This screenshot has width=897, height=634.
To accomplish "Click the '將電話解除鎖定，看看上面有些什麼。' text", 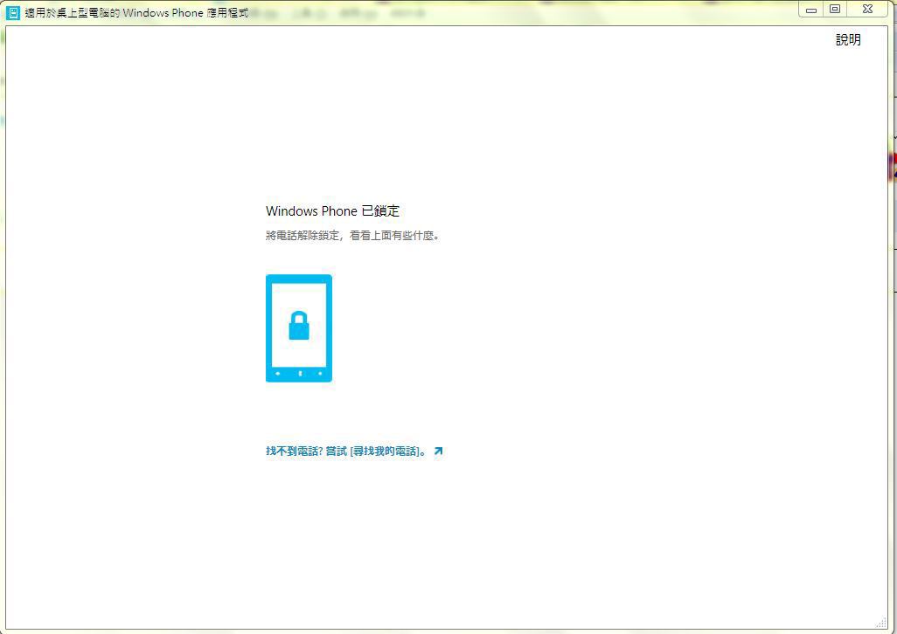I will click(353, 235).
